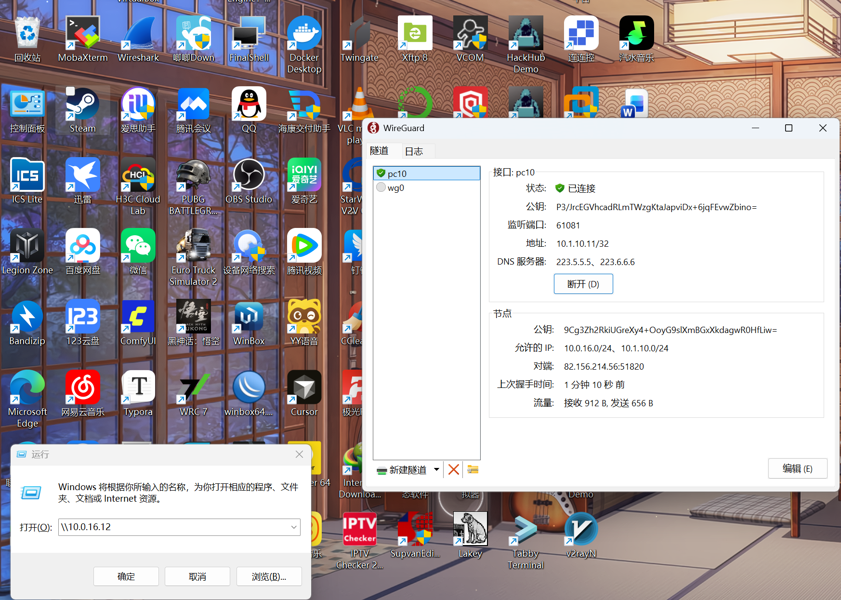Click the 断开 (D) disconnect button
The image size is (841, 600).
click(583, 284)
